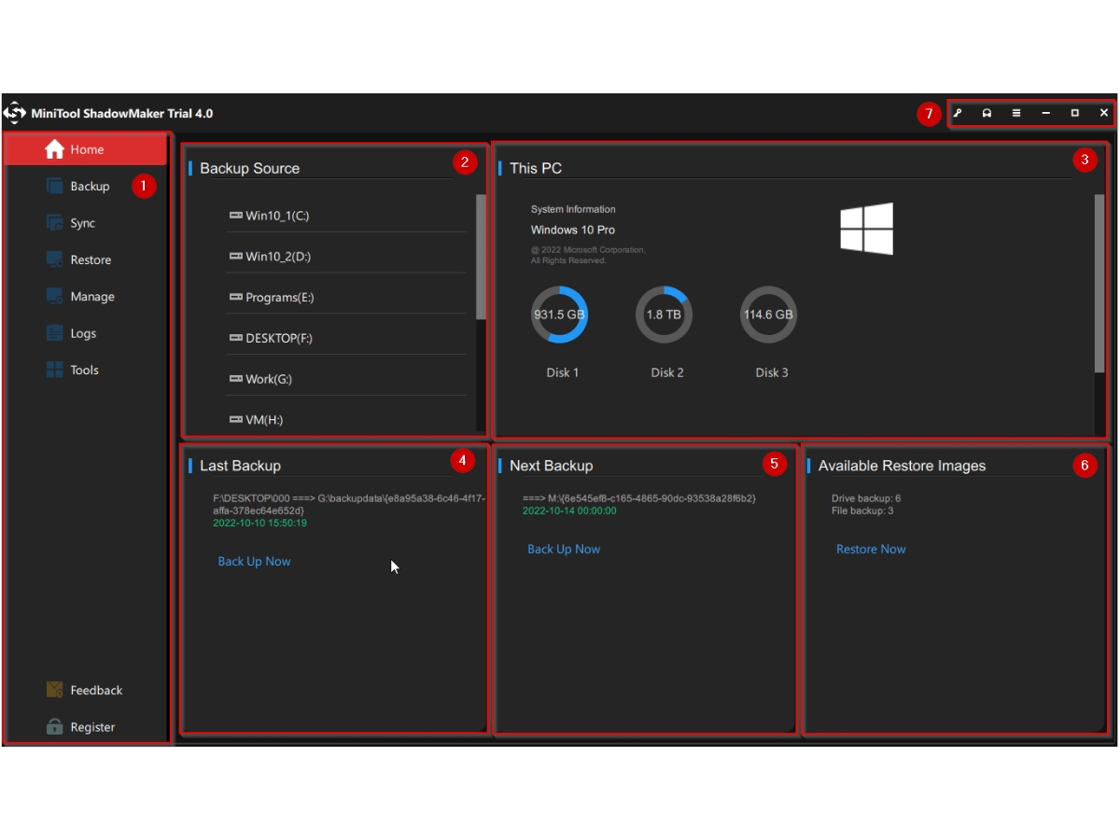Click the Feedback icon in the sidebar
The image size is (1120, 840).
[55, 690]
